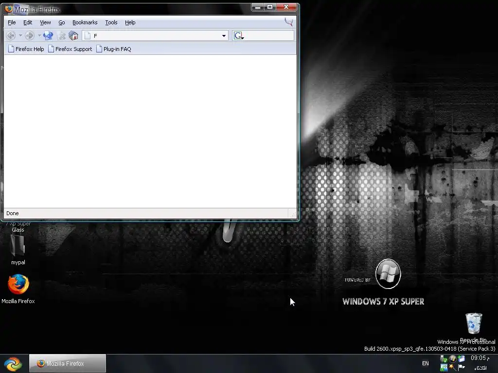
Task: Open the Tools menu
Action: click(x=111, y=22)
